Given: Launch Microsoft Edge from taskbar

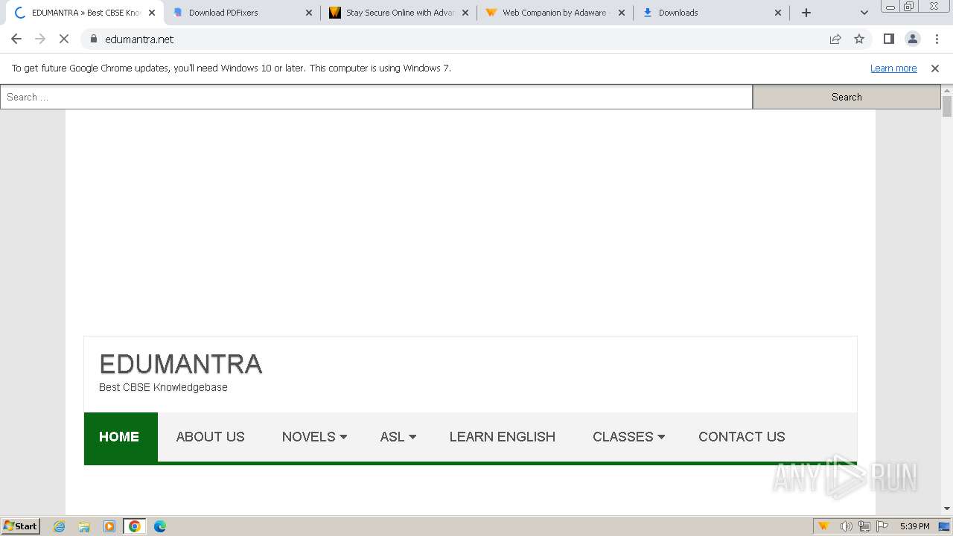Looking at the screenshot, I should (160, 526).
